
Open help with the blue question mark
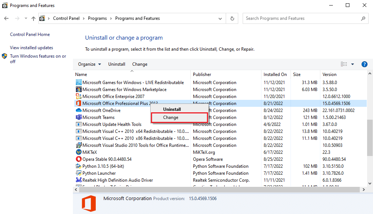[364, 64]
